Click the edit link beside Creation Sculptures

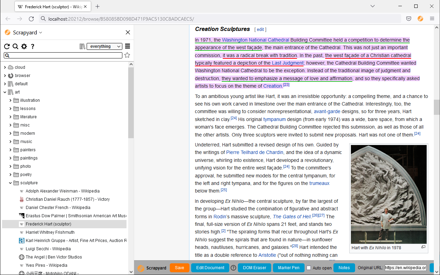(x=260, y=30)
